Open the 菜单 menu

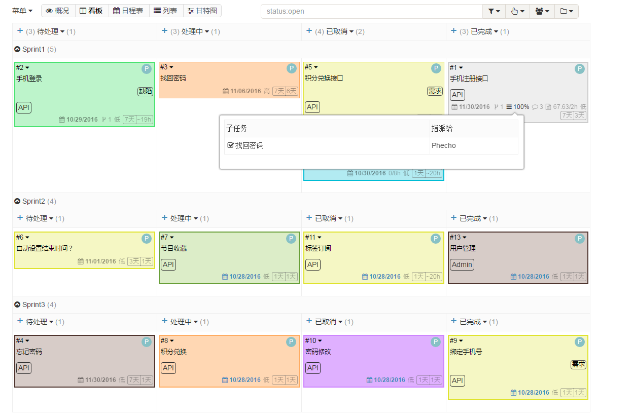click(x=22, y=11)
